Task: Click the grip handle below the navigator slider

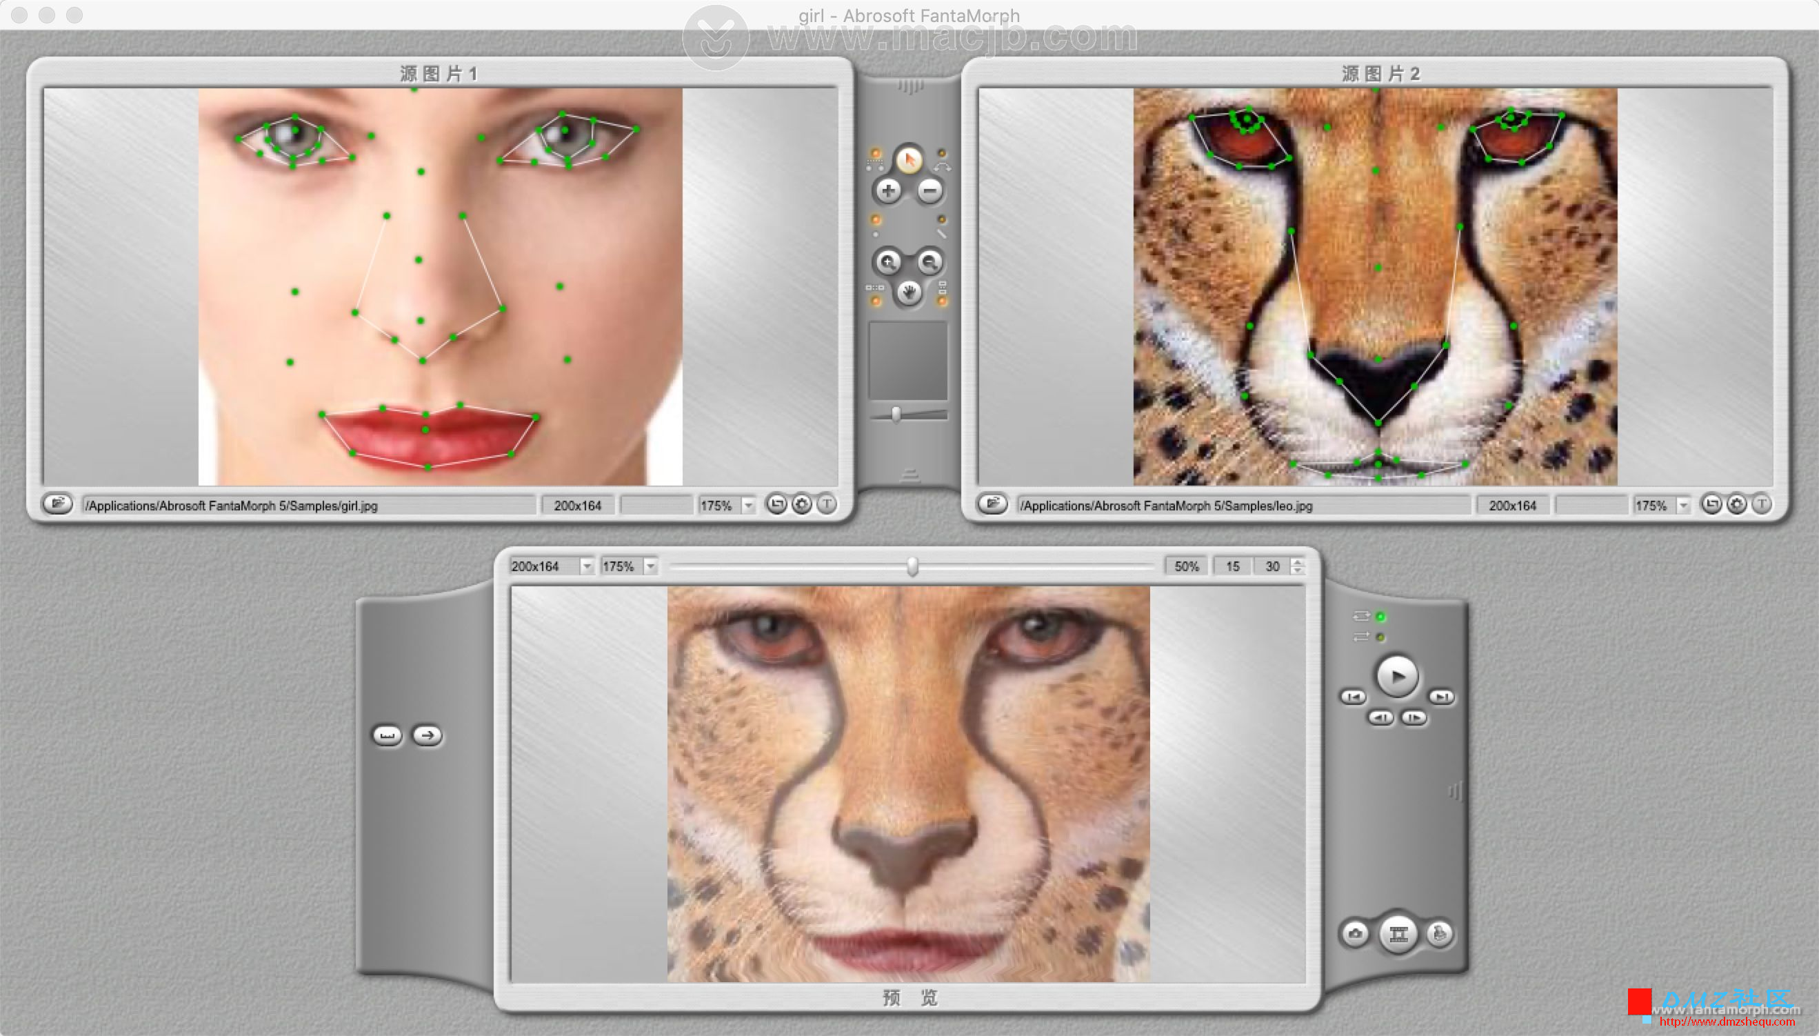Action: [x=909, y=475]
